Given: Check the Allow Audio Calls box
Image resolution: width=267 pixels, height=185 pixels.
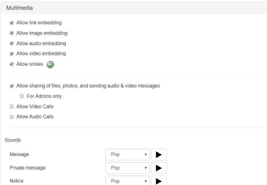Looking at the screenshot, I should (x=12, y=117).
